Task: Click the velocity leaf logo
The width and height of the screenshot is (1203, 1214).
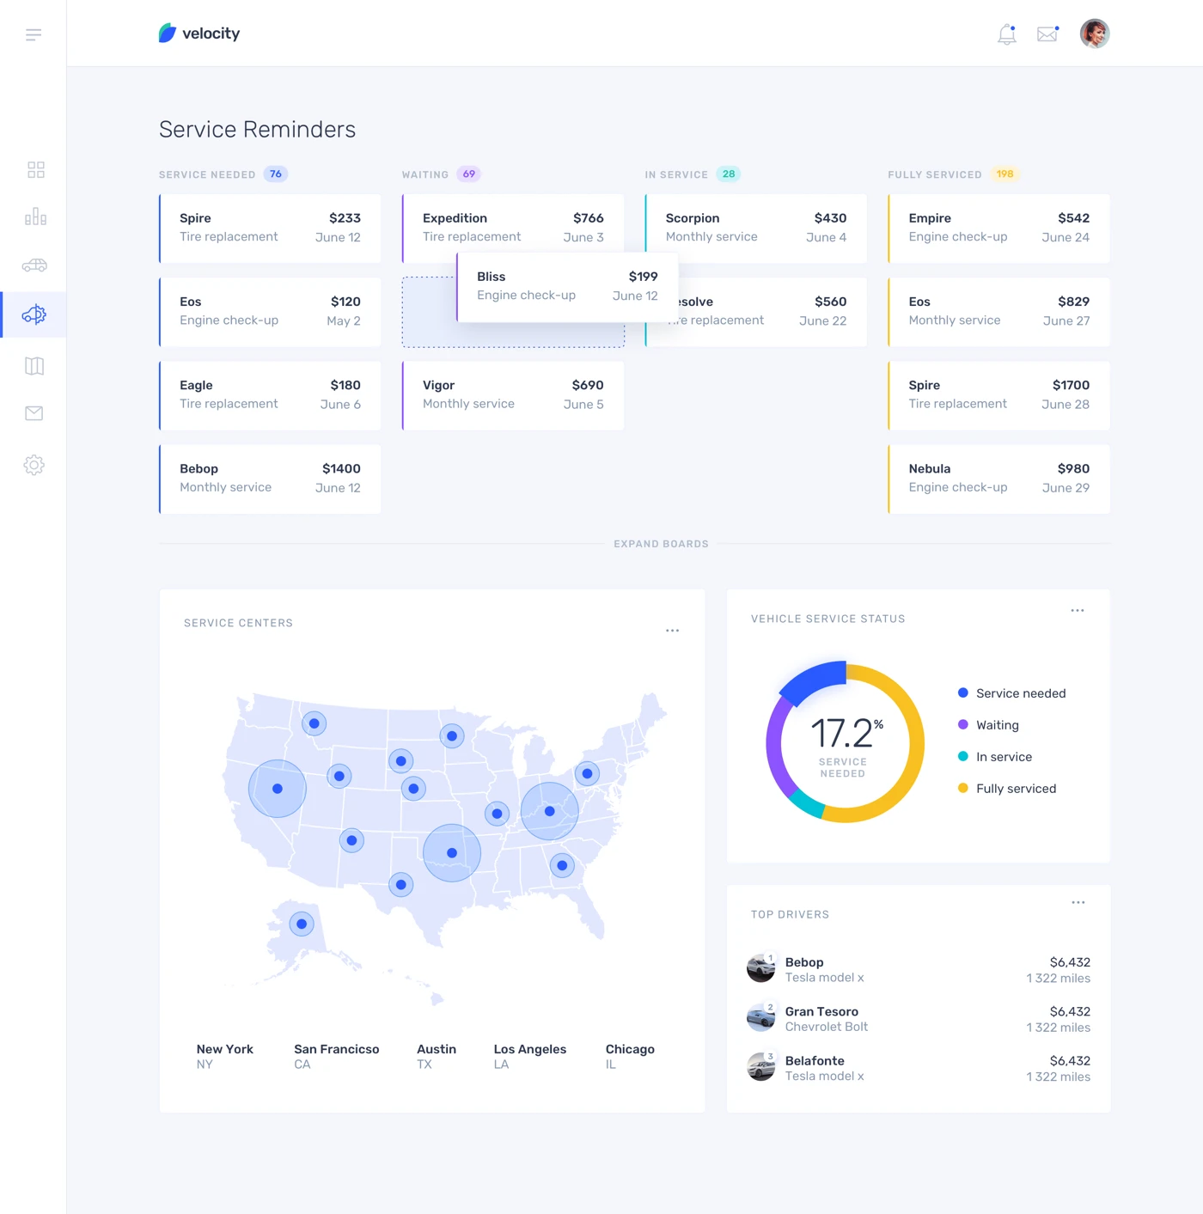Action: coord(166,33)
